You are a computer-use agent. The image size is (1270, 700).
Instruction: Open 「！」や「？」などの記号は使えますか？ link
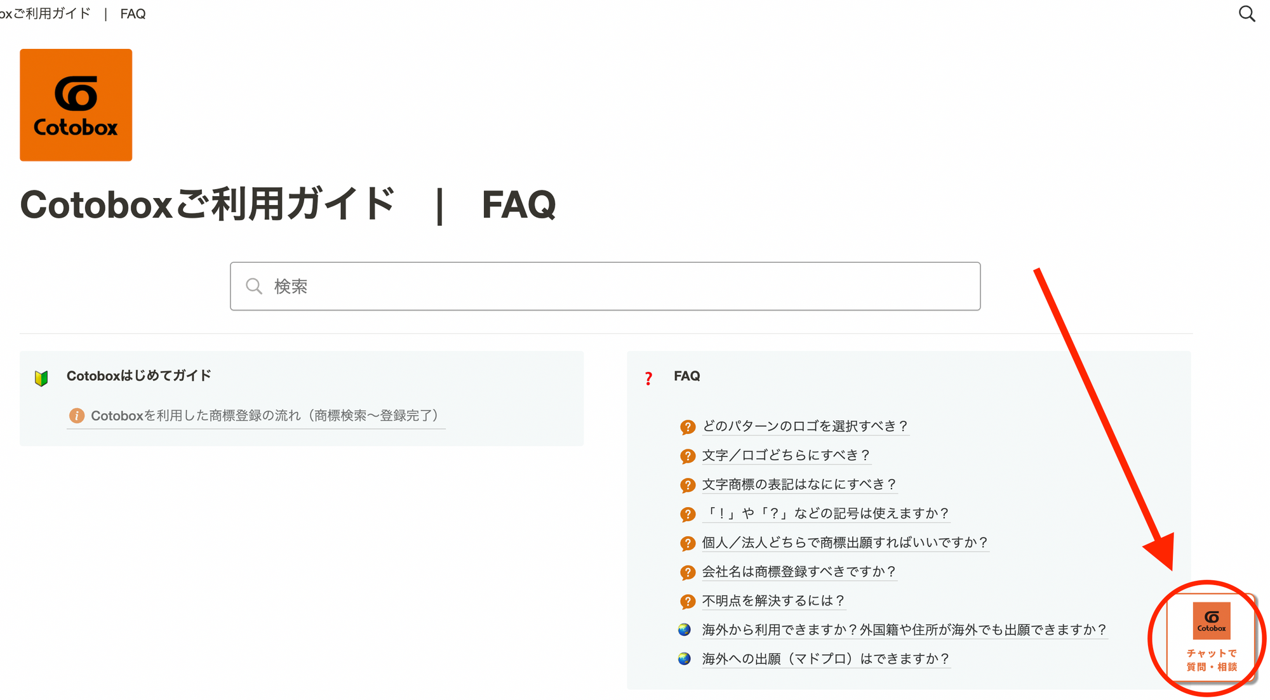click(x=825, y=513)
